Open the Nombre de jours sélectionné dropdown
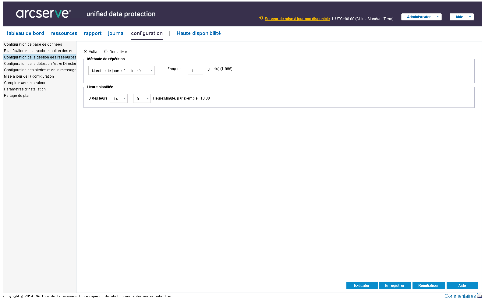This screenshot has height=299, width=485. [121, 71]
